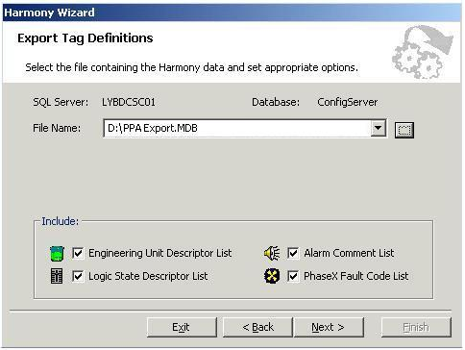Click the browse file button icon
The height and width of the screenshot is (350, 465).
(x=404, y=130)
